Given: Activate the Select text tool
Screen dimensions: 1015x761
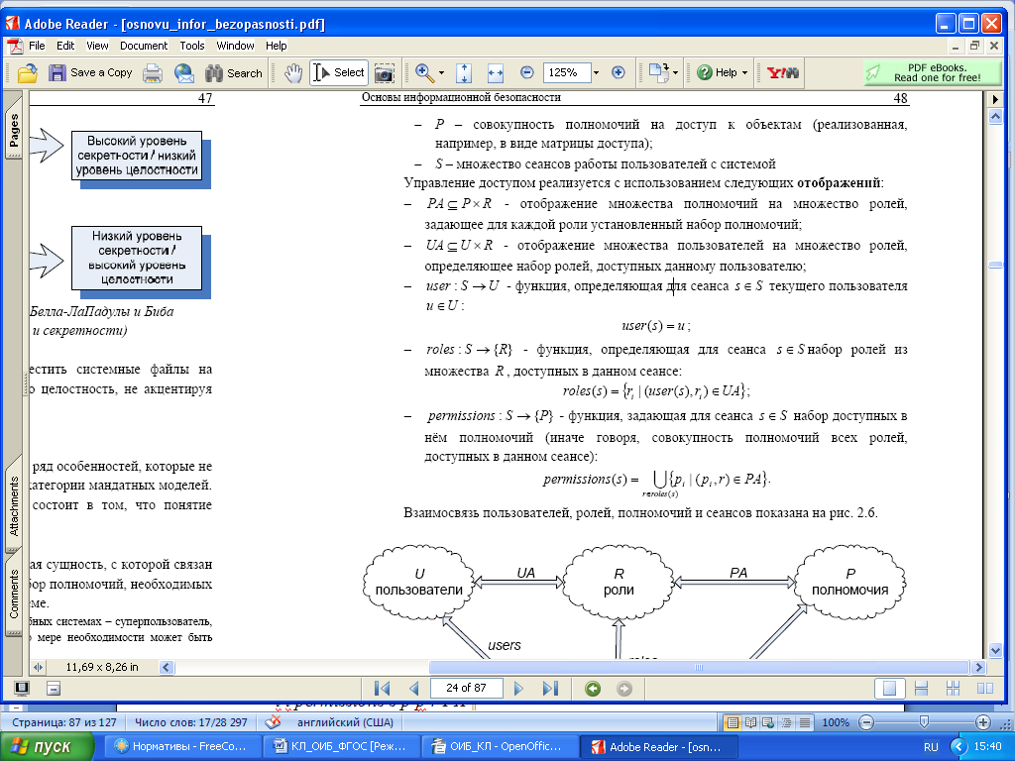Looking at the screenshot, I should [339, 72].
